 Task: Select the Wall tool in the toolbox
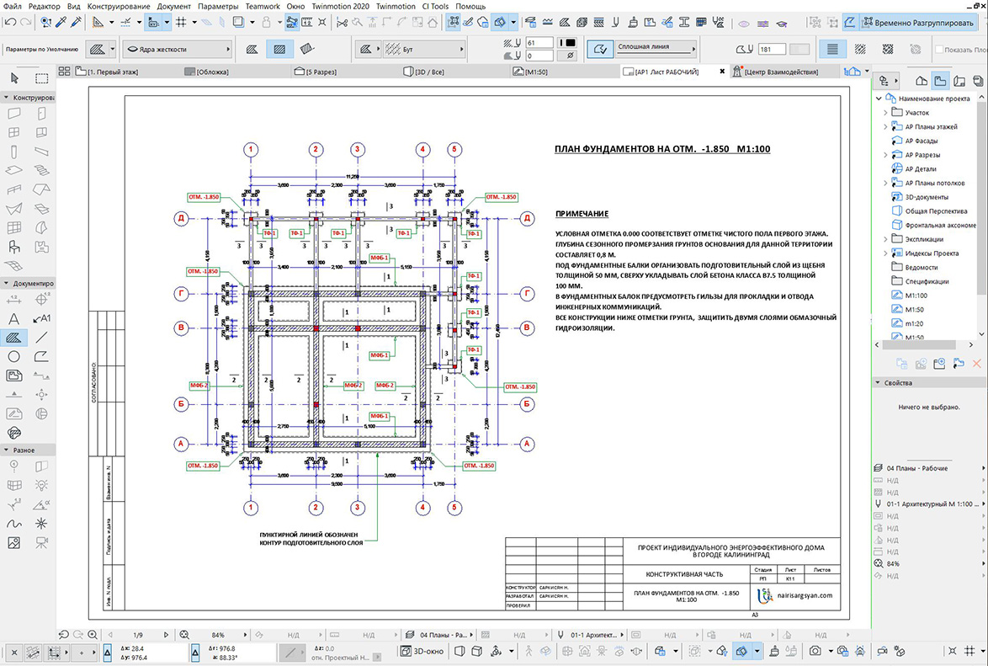13,114
